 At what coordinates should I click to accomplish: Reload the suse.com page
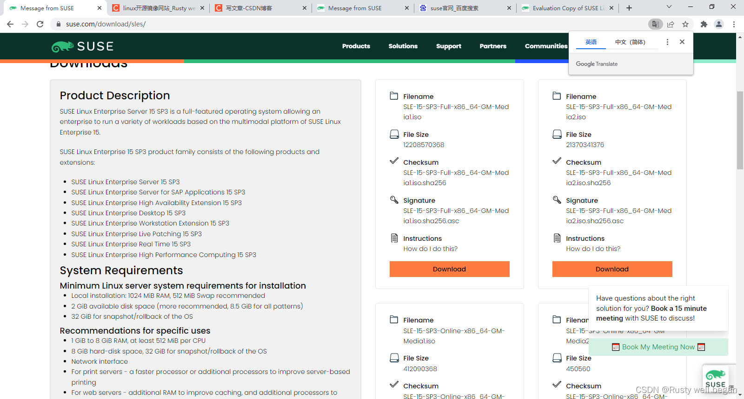click(x=40, y=24)
